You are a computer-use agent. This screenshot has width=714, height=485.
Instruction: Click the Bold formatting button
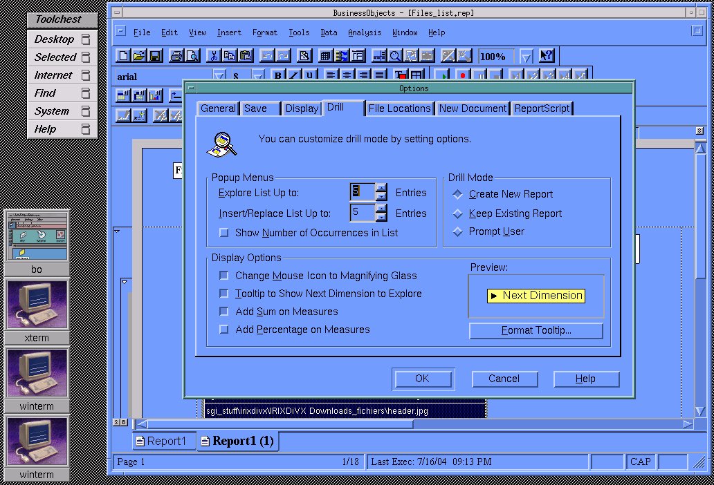(278, 75)
